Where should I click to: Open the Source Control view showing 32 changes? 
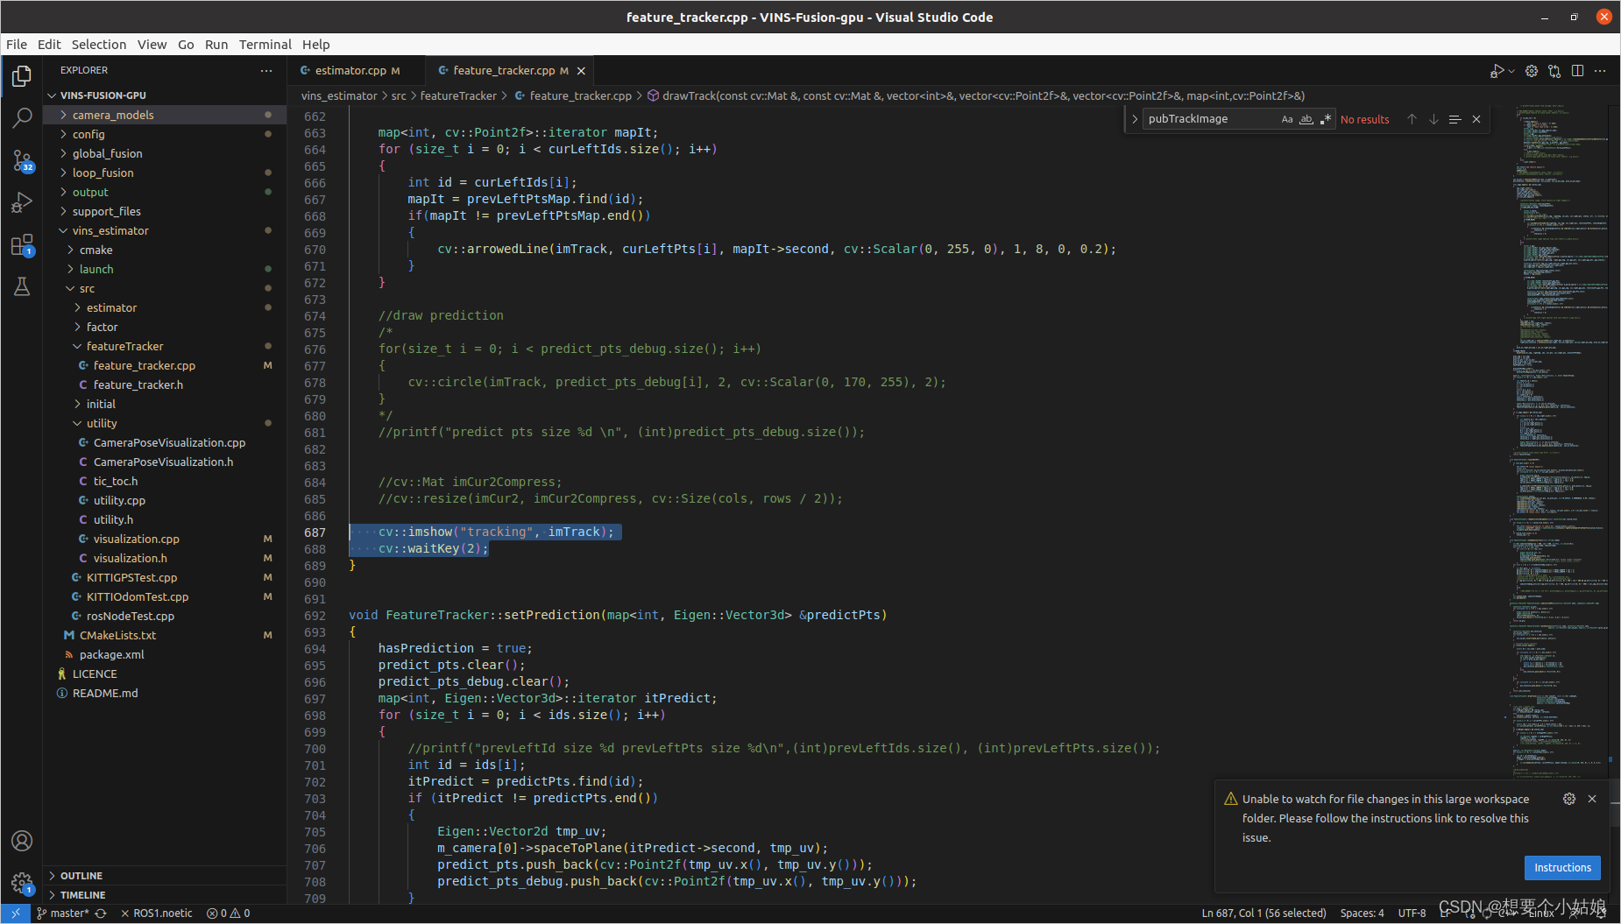point(22,159)
